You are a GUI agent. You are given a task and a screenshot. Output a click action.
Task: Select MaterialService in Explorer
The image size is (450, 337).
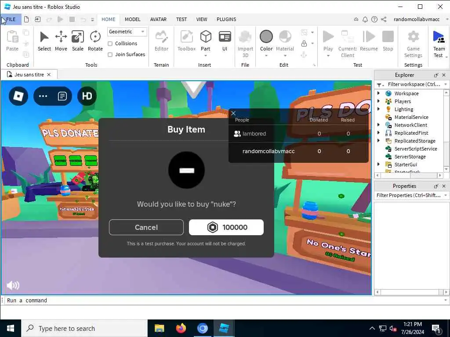point(411,117)
